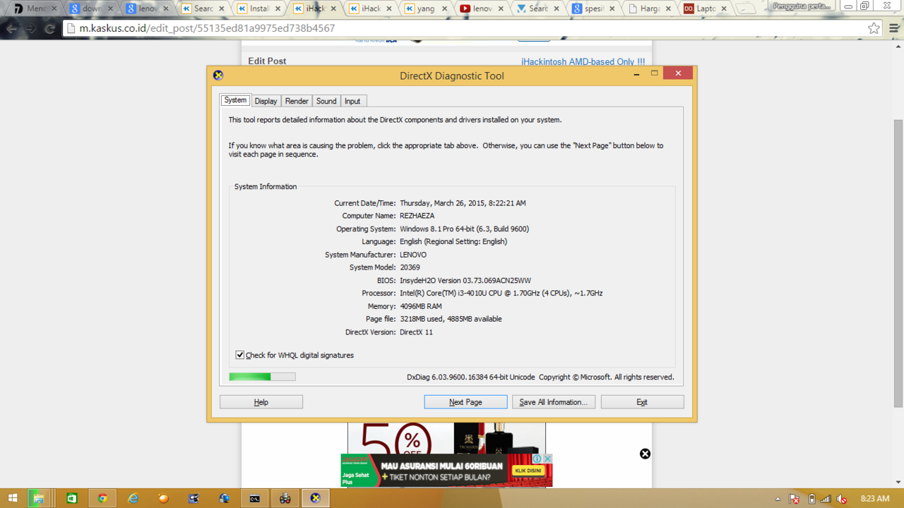Open File Explorer from taskbar
904x508 pixels.
point(40,498)
